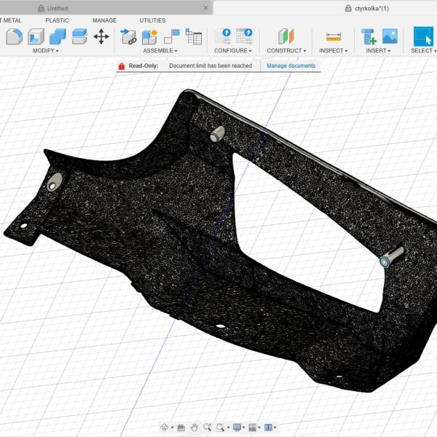
Task: Activate the Select tool icon
Action: [422, 36]
